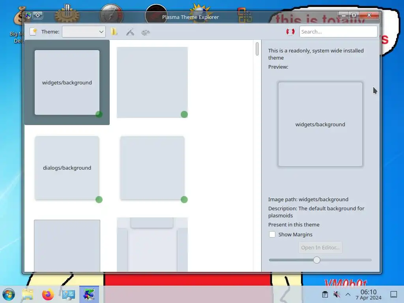
Task: Expand hidden system tray icons arrow
Action: tap(348, 294)
